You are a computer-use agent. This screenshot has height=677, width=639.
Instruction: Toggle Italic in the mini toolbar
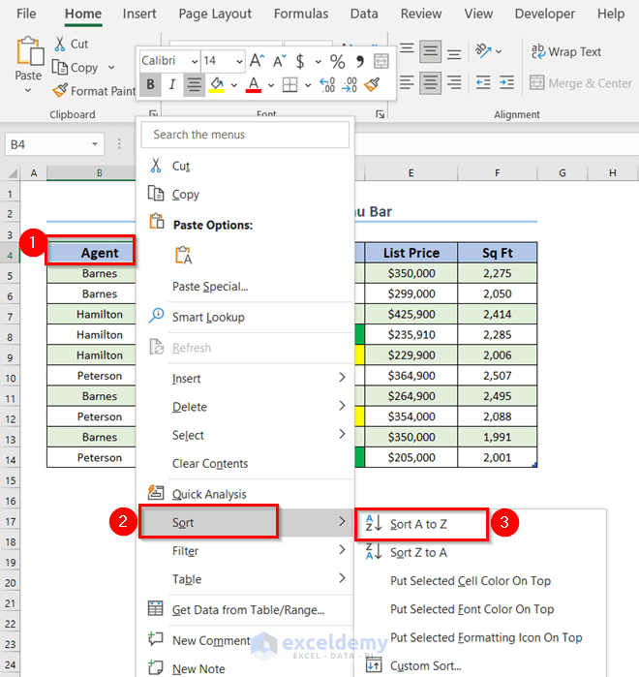172,85
